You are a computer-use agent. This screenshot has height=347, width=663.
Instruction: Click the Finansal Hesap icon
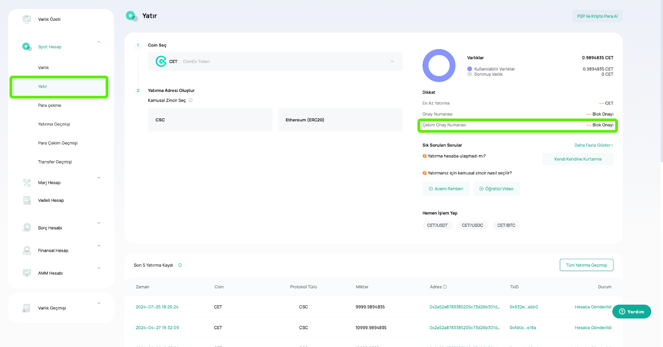point(27,251)
